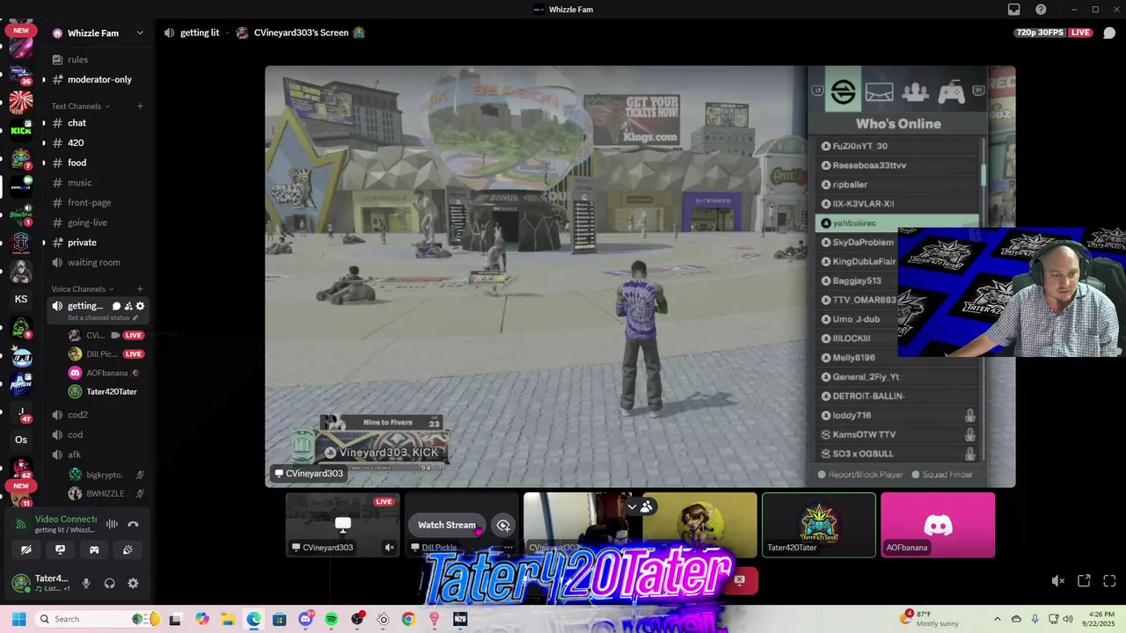Open the Os server in sidebar
This screenshot has width=1126, height=633.
pos(21,440)
